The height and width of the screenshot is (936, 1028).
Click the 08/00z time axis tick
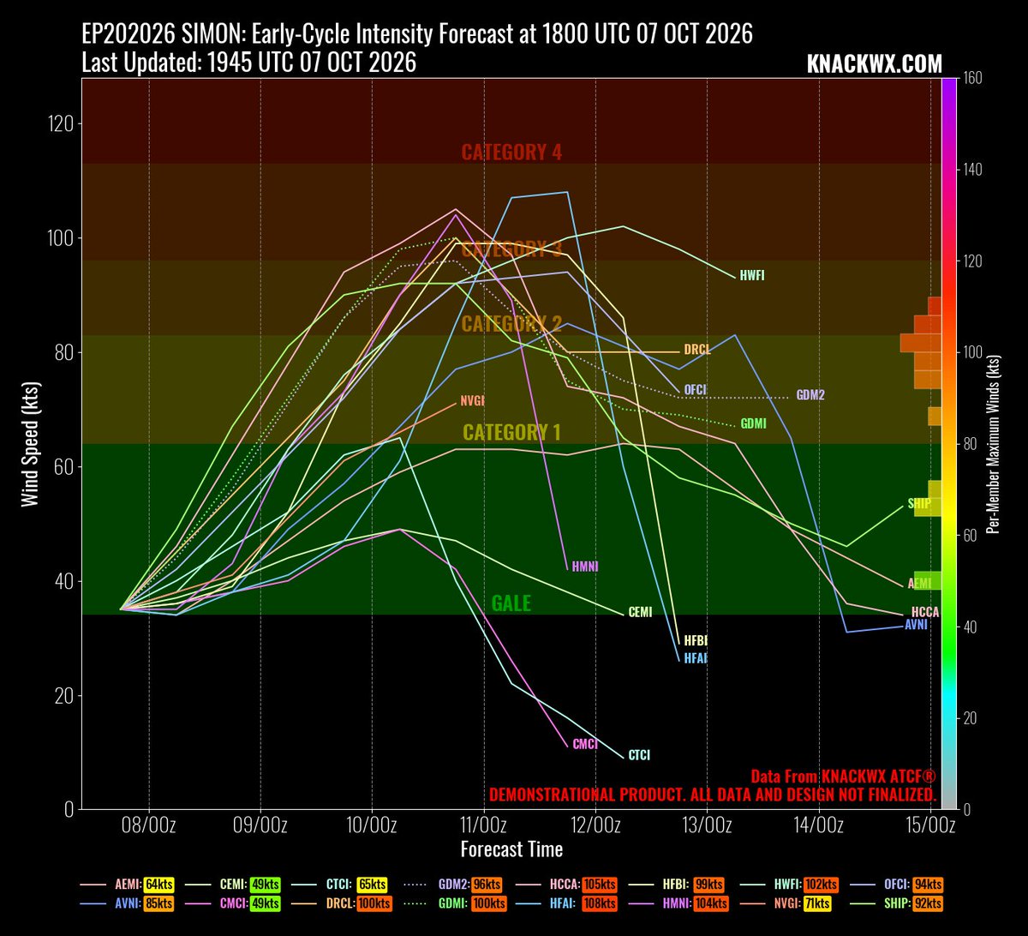tap(149, 825)
